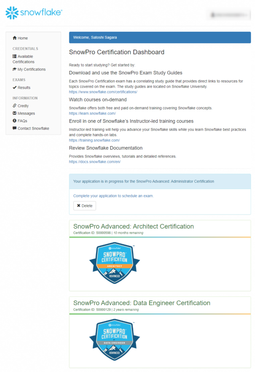Click the '10 months remaining' text

click(128, 233)
